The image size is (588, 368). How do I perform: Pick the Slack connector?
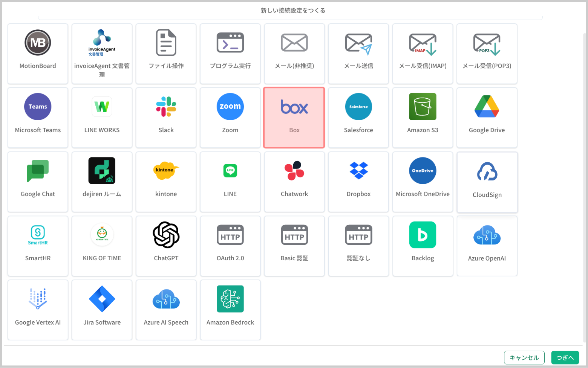[166, 118]
